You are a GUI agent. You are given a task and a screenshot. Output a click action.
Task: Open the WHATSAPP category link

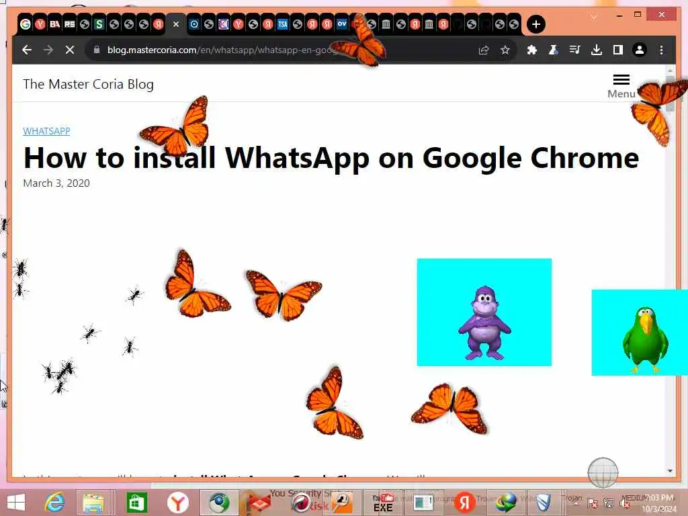pyautogui.click(x=46, y=131)
